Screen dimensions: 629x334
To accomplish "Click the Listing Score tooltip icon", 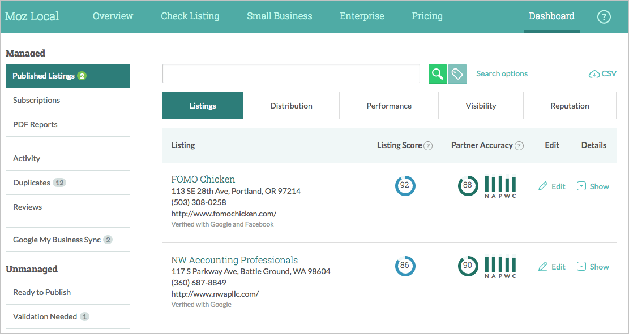I will pos(428,145).
